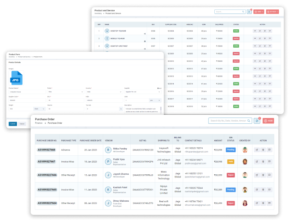Click view eye icon for first product row

point(255,31)
